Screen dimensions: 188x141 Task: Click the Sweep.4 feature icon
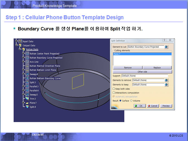(27, 74)
